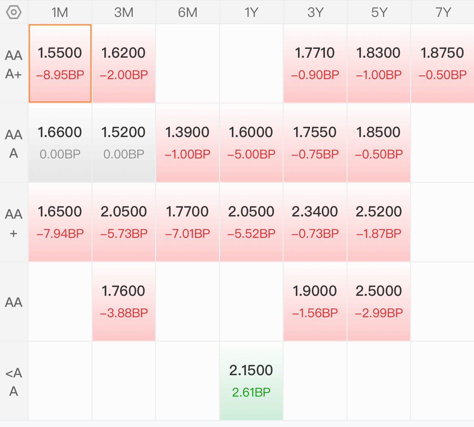Viewport: 474px width, 427px height.
Task: Open the 1.7600 AA 3M cell
Action: click(124, 302)
